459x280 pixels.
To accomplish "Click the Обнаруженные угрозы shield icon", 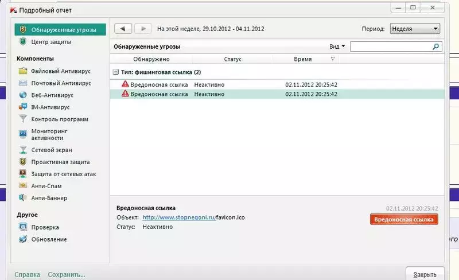I will pos(23,29).
